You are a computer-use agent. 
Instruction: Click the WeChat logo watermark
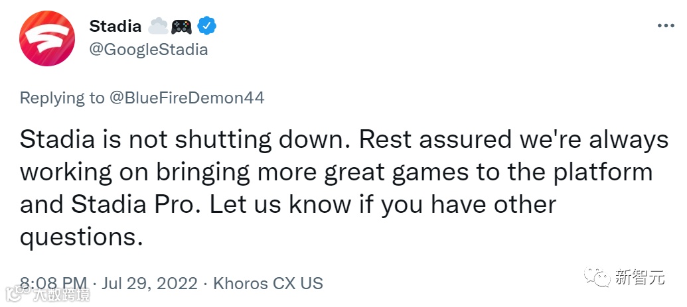(x=596, y=277)
